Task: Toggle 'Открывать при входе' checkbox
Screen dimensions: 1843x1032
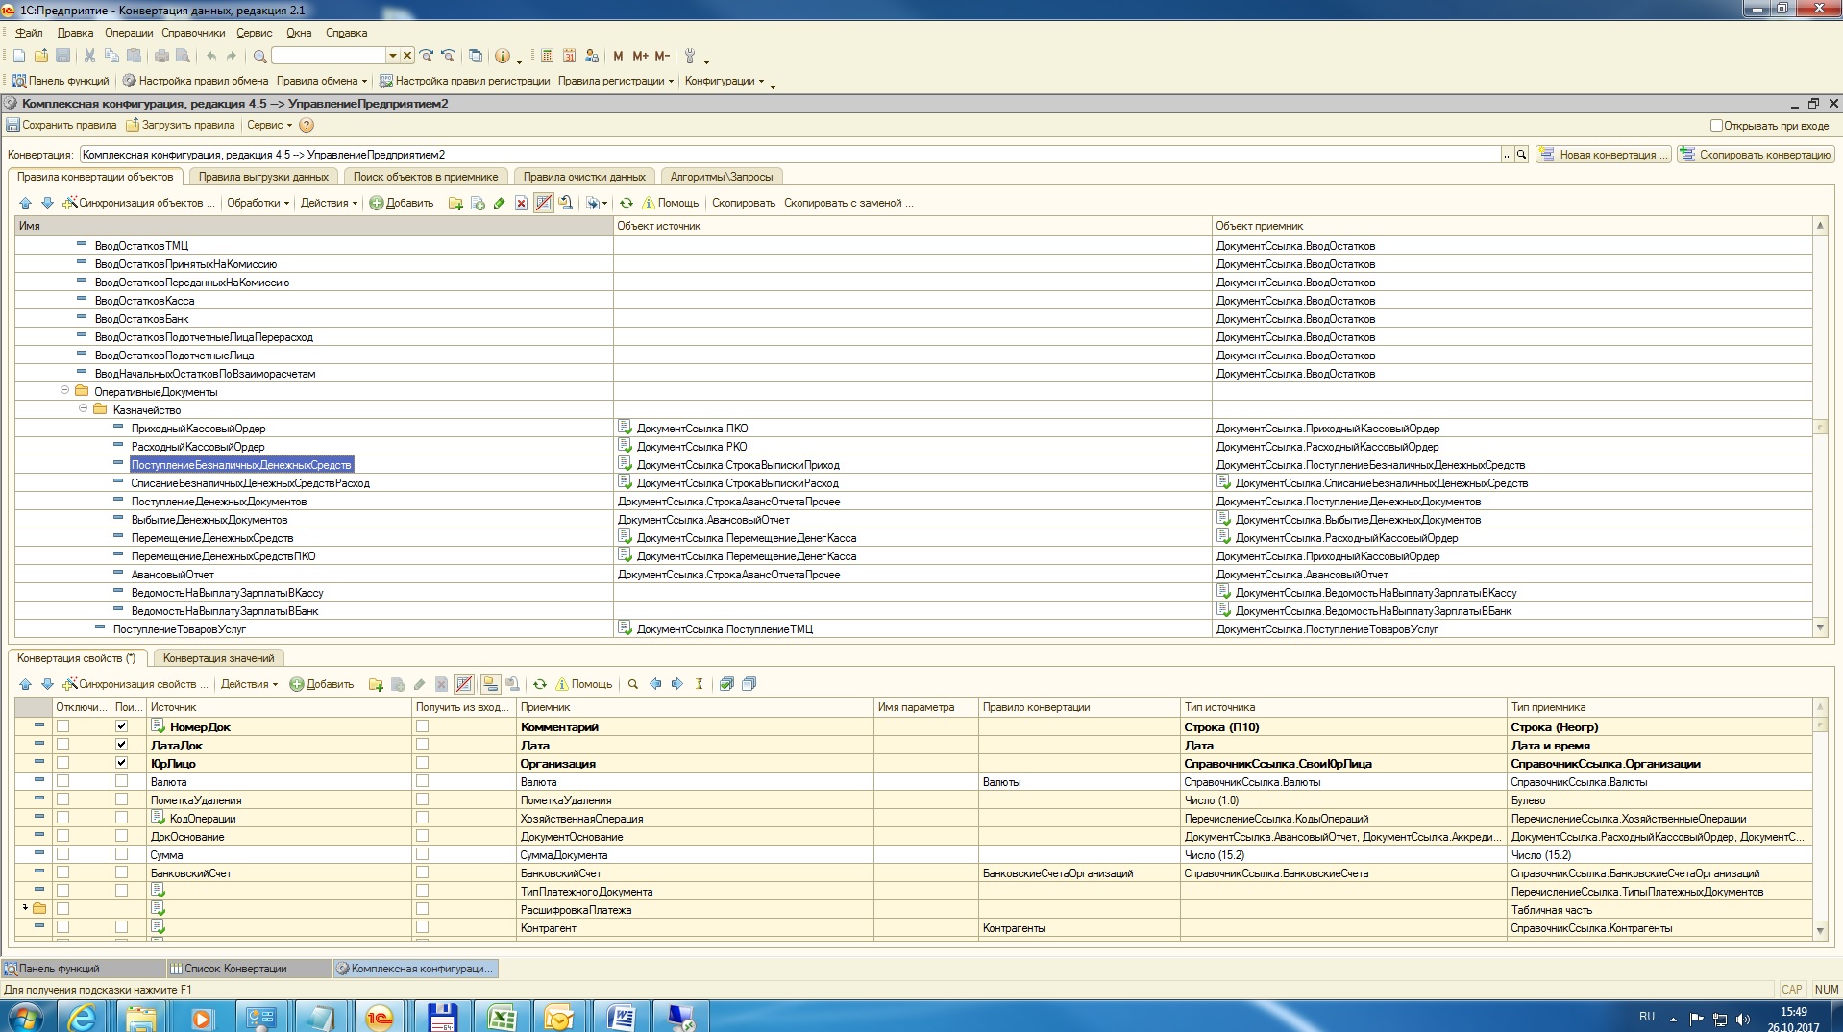Action: pos(1716,125)
